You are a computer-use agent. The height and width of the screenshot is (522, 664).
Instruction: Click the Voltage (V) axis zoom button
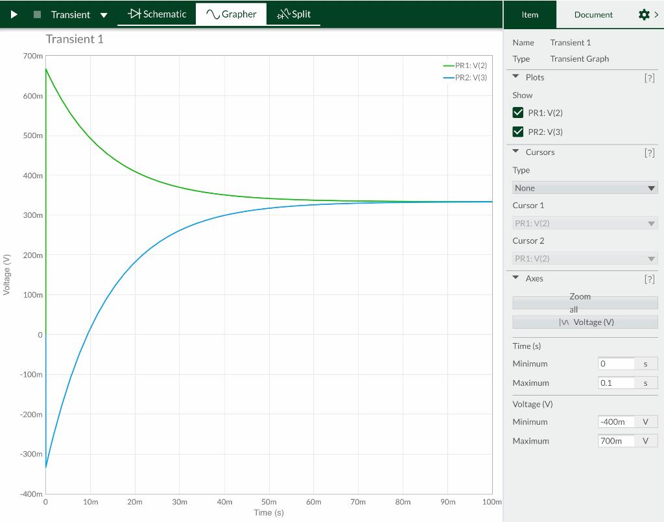point(584,322)
